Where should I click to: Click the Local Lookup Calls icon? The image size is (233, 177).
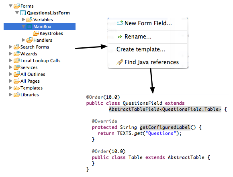(x=16, y=61)
